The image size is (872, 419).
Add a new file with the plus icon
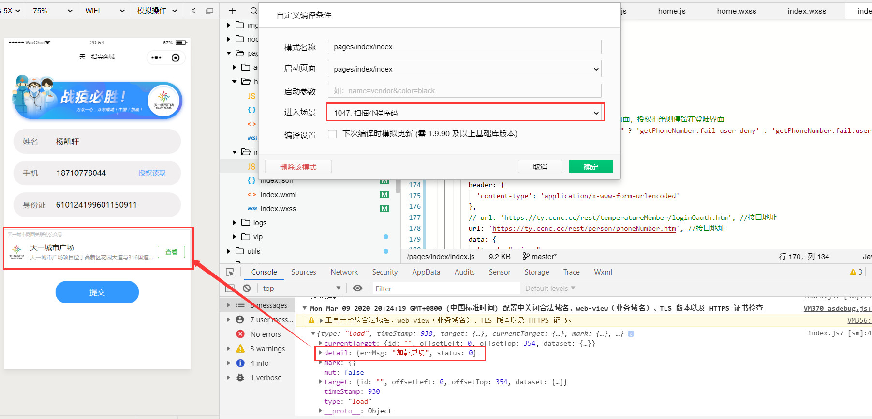point(232,11)
